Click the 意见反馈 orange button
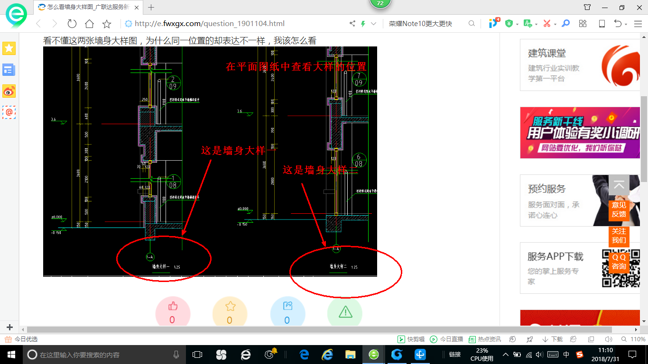Screen dimensions: 648x364 pos(619,210)
